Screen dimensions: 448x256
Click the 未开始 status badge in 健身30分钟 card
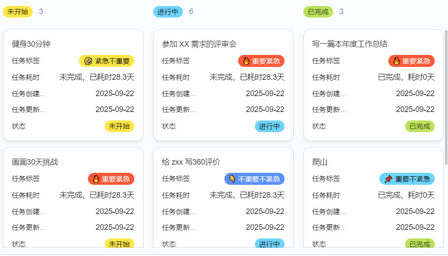[x=119, y=126]
